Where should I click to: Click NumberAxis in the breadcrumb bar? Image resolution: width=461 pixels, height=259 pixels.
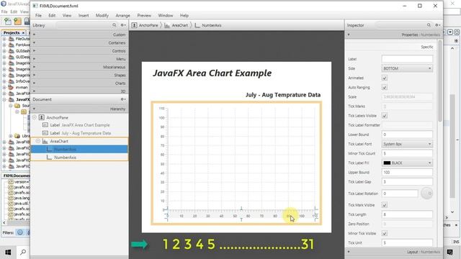(x=212, y=26)
